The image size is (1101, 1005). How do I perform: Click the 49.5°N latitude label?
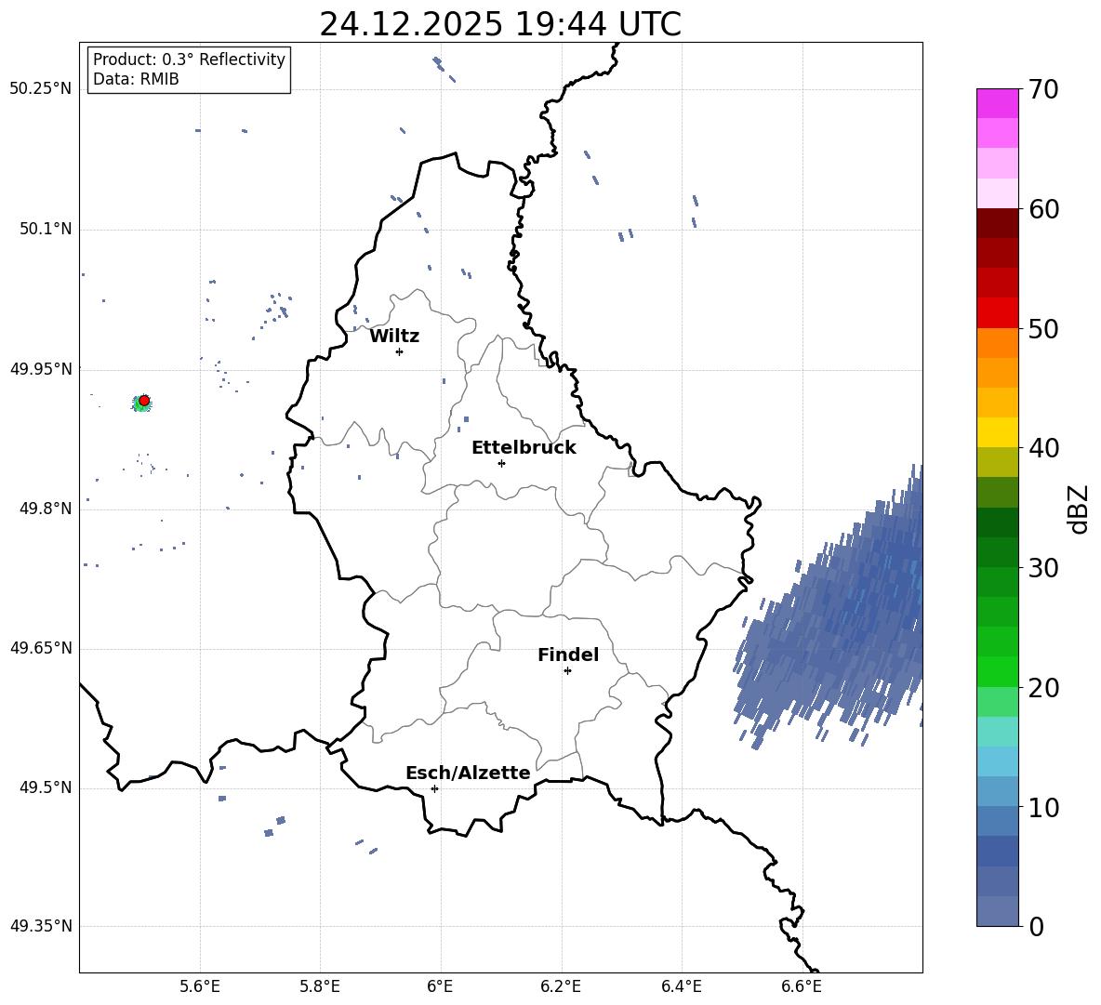(x=46, y=787)
